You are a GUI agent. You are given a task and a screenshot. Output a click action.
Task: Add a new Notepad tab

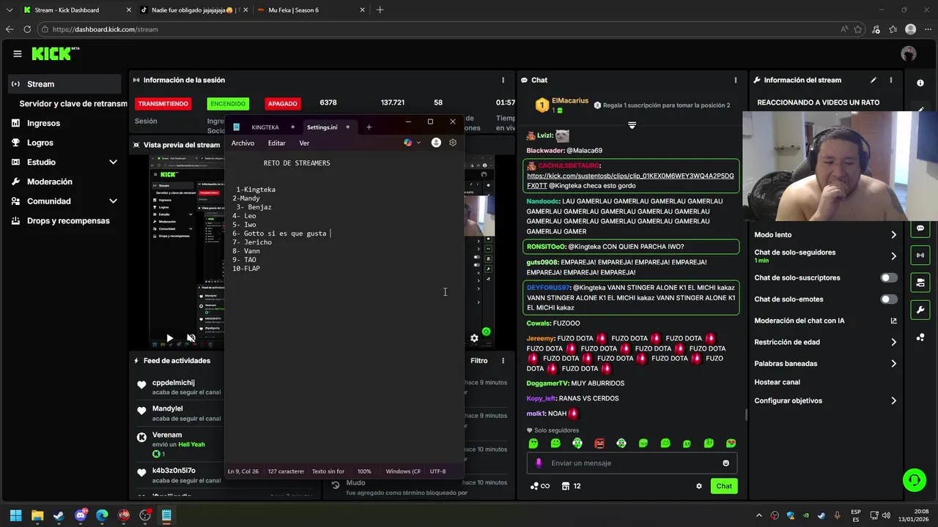pyautogui.click(x=369, y=127)
